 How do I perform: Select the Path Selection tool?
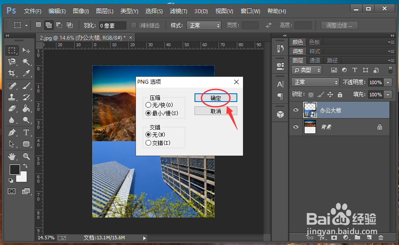click(x=12, y=144)
